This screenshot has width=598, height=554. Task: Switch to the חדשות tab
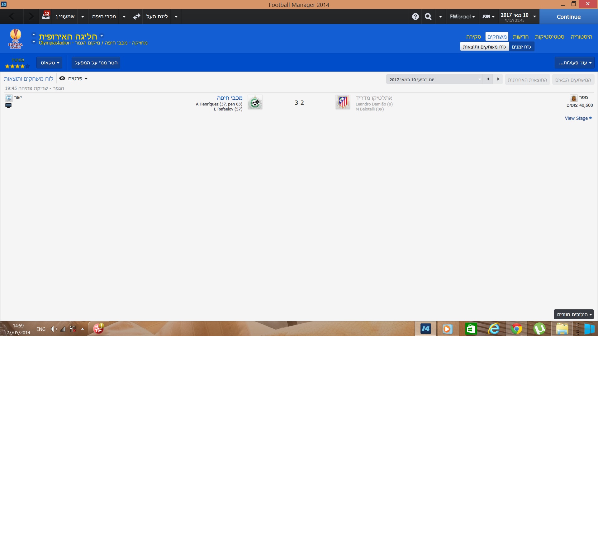[x=520, y=37]
